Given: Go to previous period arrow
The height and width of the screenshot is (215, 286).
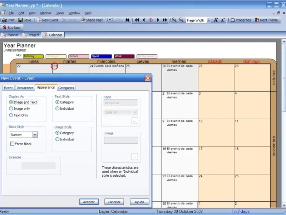Looking at the screenshot, I should 144,20.
